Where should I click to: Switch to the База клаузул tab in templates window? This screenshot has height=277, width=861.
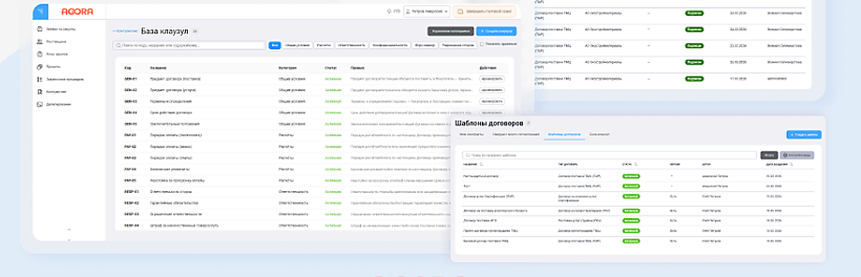(x=600, y=134)
